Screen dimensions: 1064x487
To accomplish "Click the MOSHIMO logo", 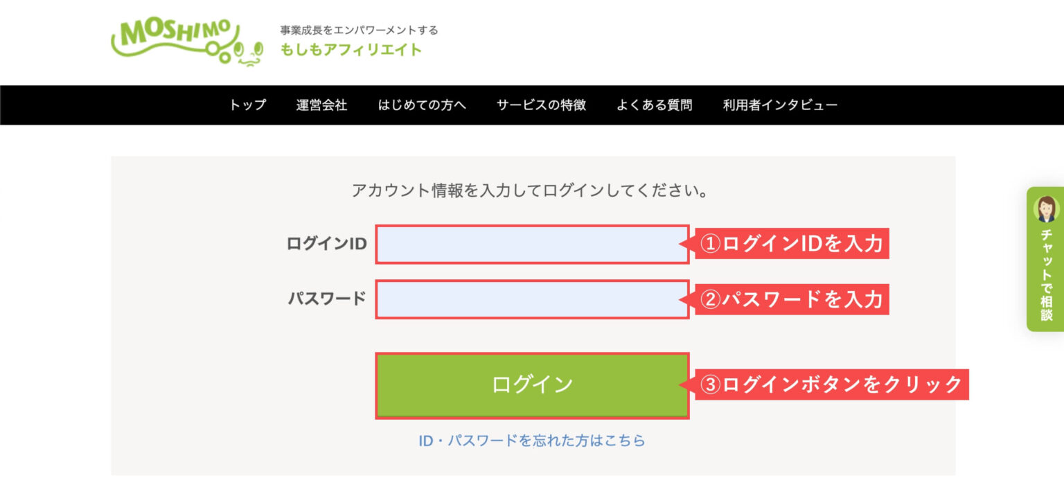I will pyautogui.click(x=177, y=39).
